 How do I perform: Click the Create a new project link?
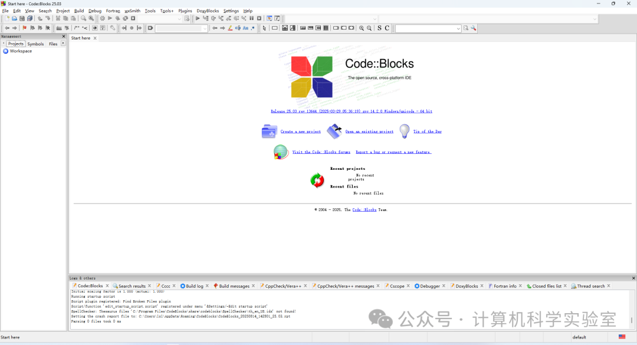point(301,132)
